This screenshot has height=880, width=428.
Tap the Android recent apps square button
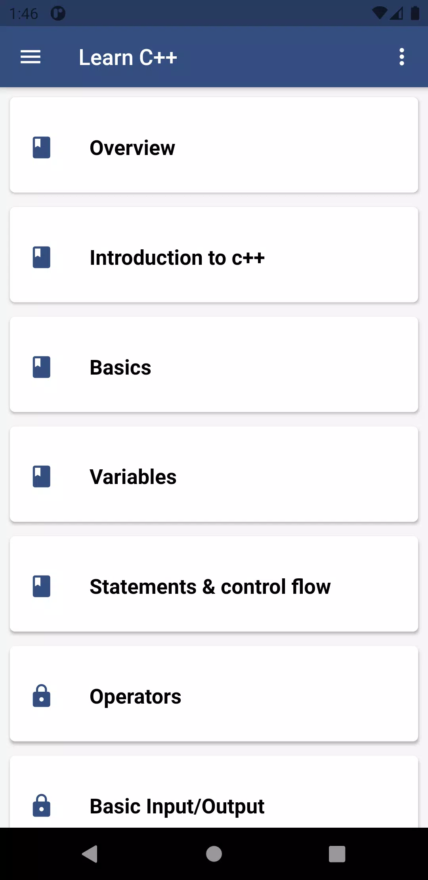click(337, 854)
